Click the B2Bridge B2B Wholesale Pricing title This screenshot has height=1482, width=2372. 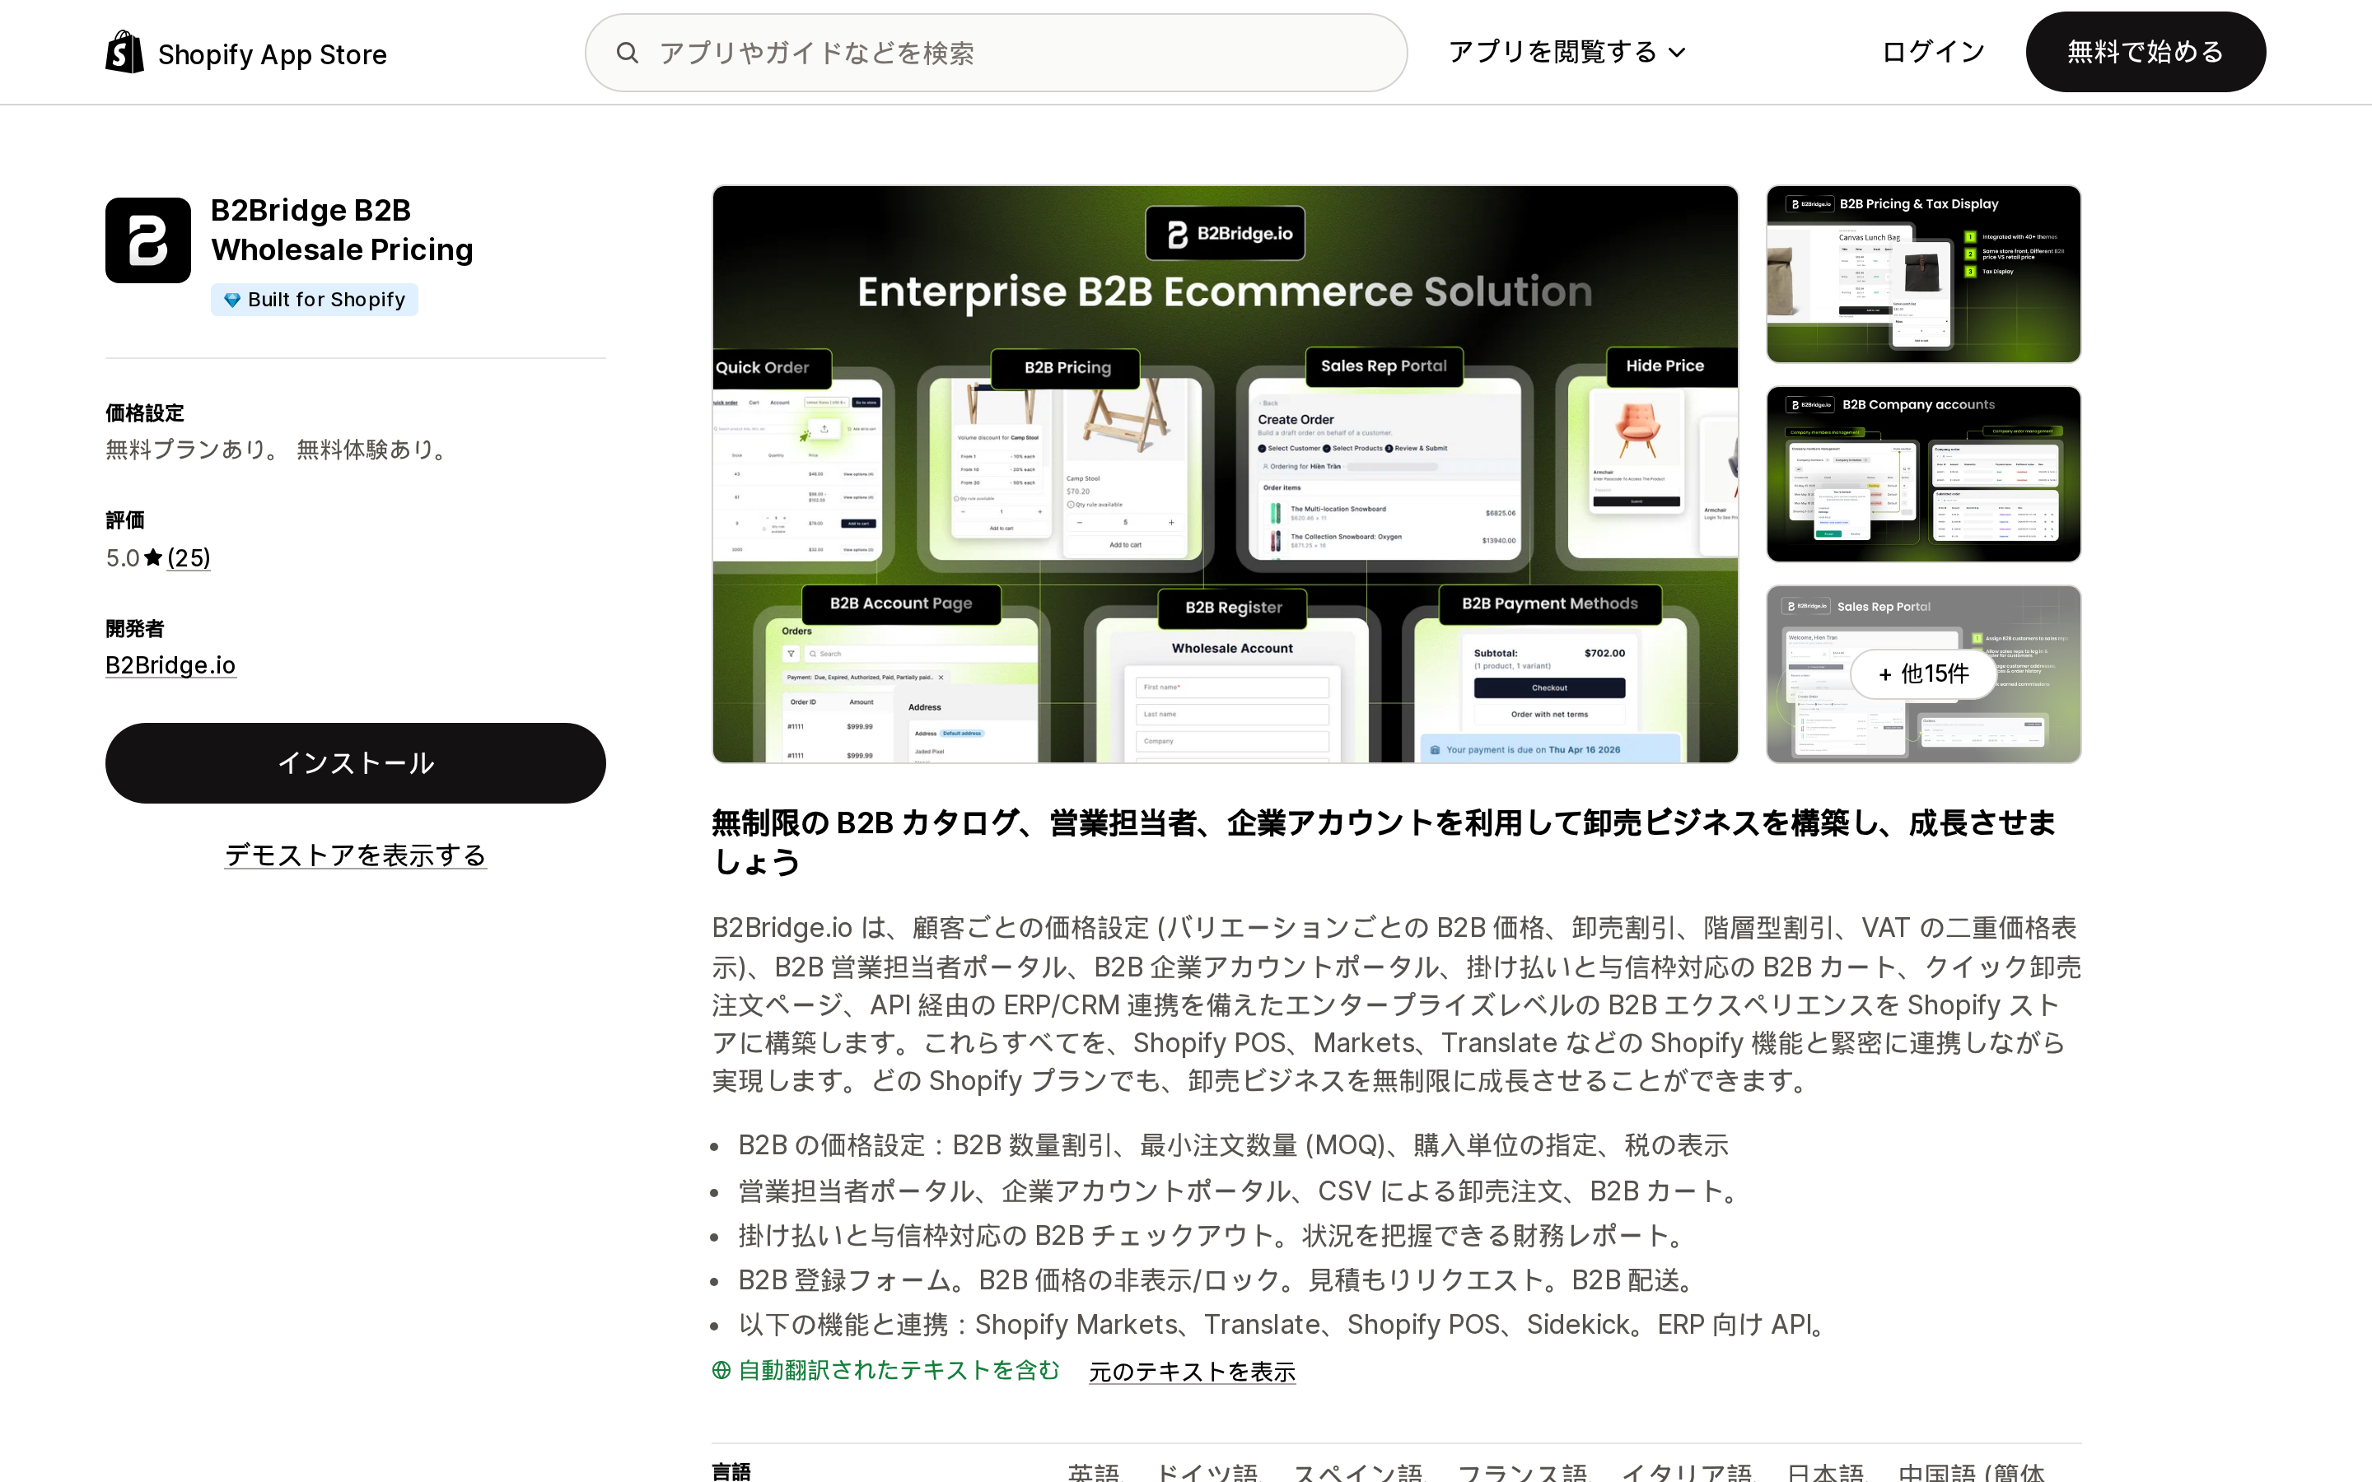(x=342, y=231)
